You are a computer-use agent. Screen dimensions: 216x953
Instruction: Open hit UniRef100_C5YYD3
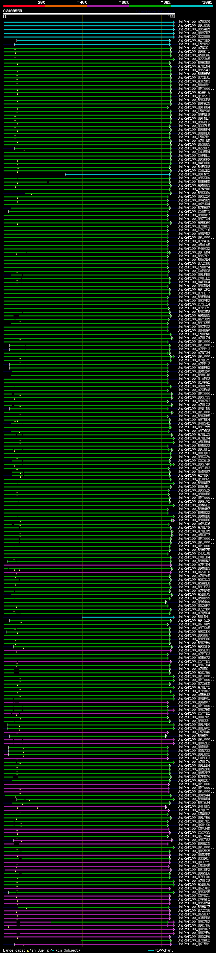pos(194,661)
